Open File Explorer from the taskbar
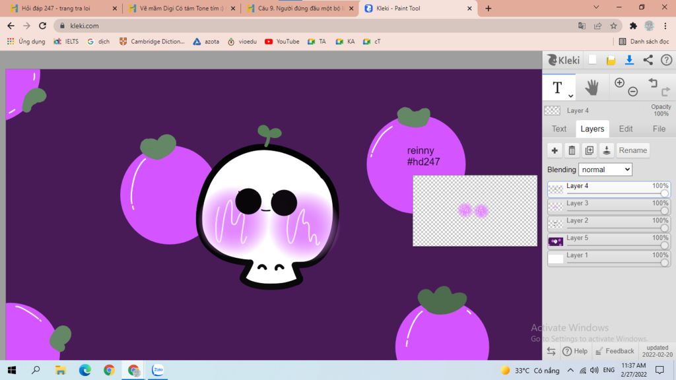 pyautogui.click(x=60, y=370)
